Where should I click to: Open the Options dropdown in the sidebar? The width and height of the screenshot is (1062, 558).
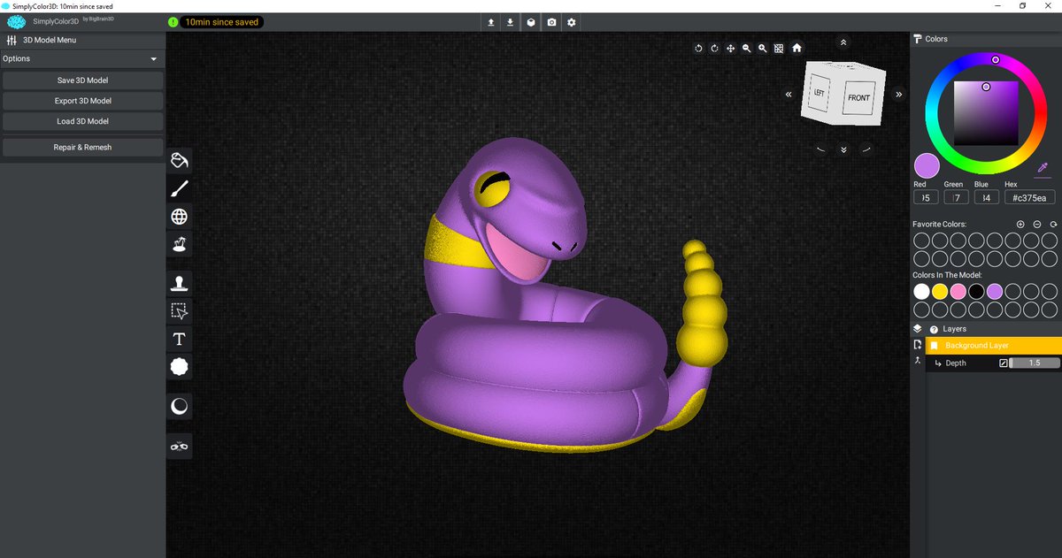tap(82, 58)
